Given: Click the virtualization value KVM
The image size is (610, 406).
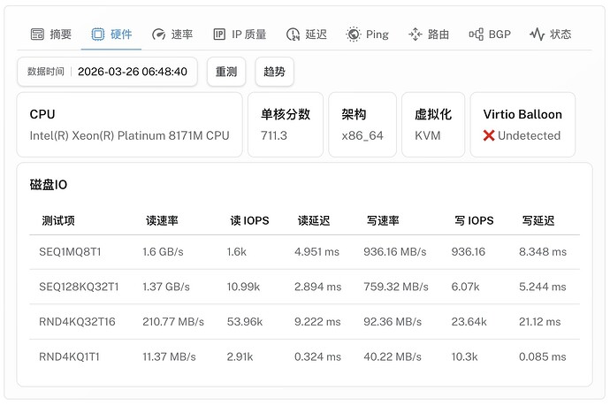Looking at the screenshot, I should [x=428, y=135].
